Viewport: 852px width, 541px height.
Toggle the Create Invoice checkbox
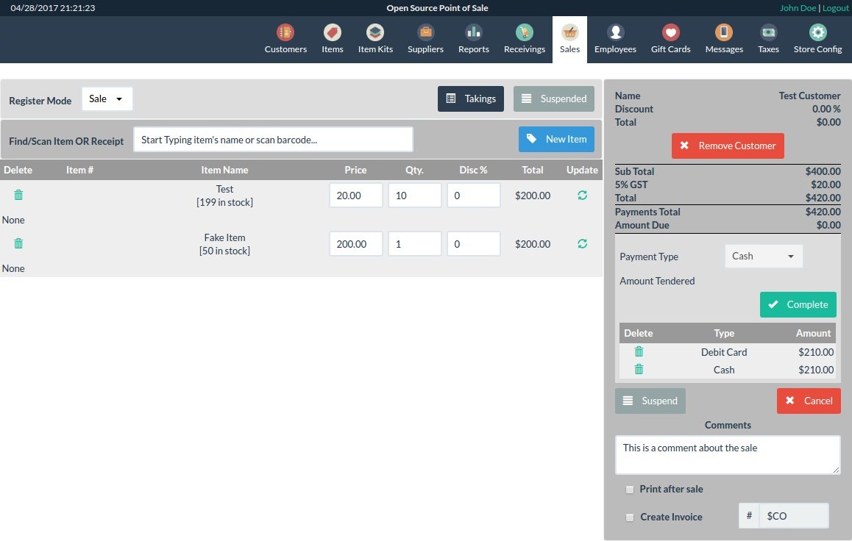point(629,517)
